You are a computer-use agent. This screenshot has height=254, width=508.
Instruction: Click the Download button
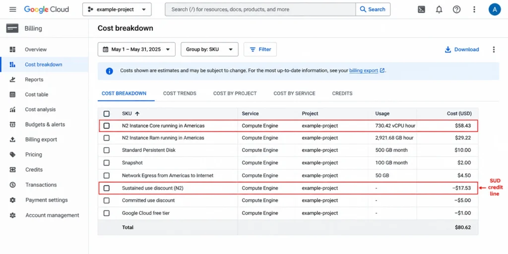[x=462, y=50]
